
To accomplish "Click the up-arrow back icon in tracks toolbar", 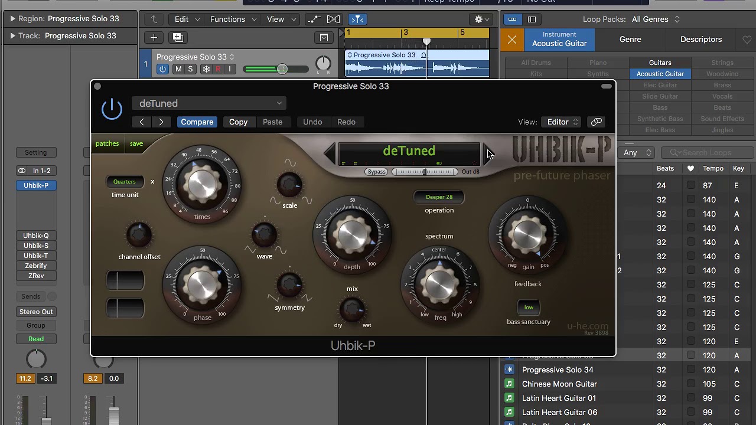I will (x=154, y=19).
